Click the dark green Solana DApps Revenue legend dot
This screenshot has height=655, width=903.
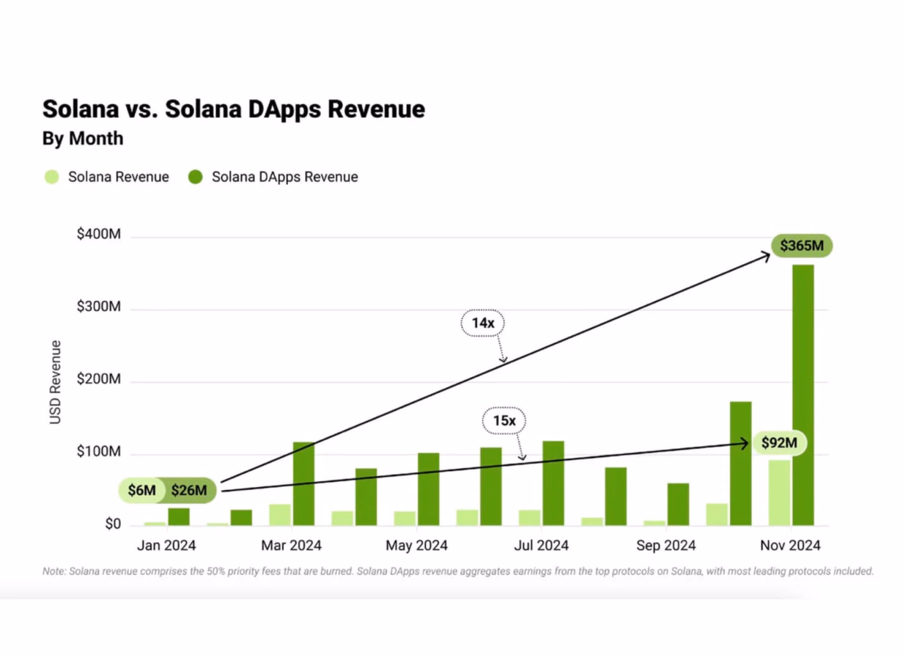(x=195, y=177)
